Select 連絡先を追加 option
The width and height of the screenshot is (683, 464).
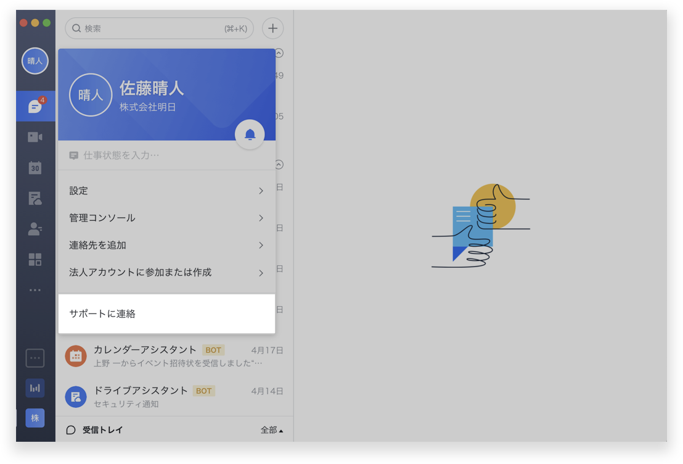point(166,245)
